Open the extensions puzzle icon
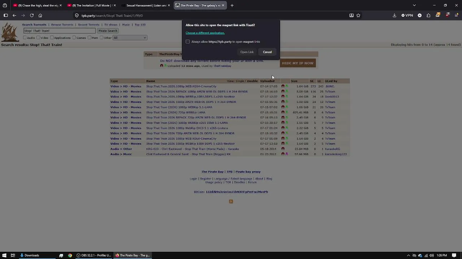This screenshot has width=462, height=259. 428,15
